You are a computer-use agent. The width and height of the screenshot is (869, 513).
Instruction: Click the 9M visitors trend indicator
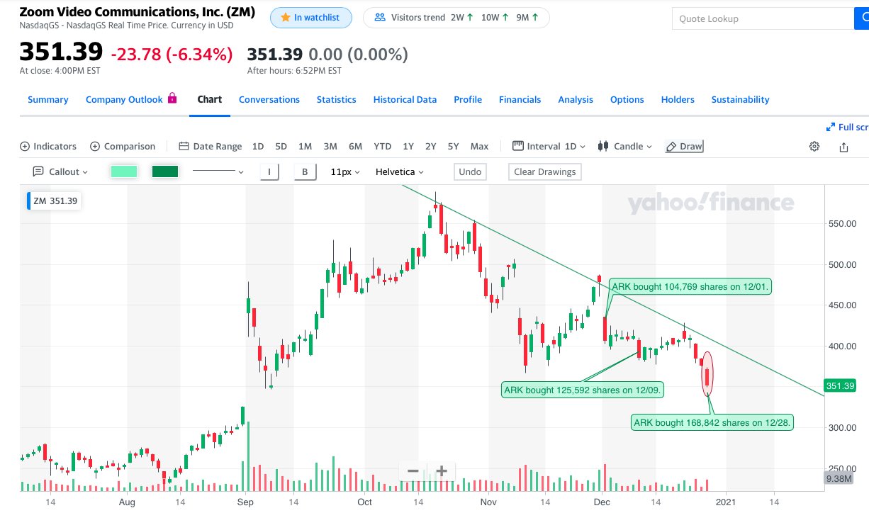coord(527,18)
